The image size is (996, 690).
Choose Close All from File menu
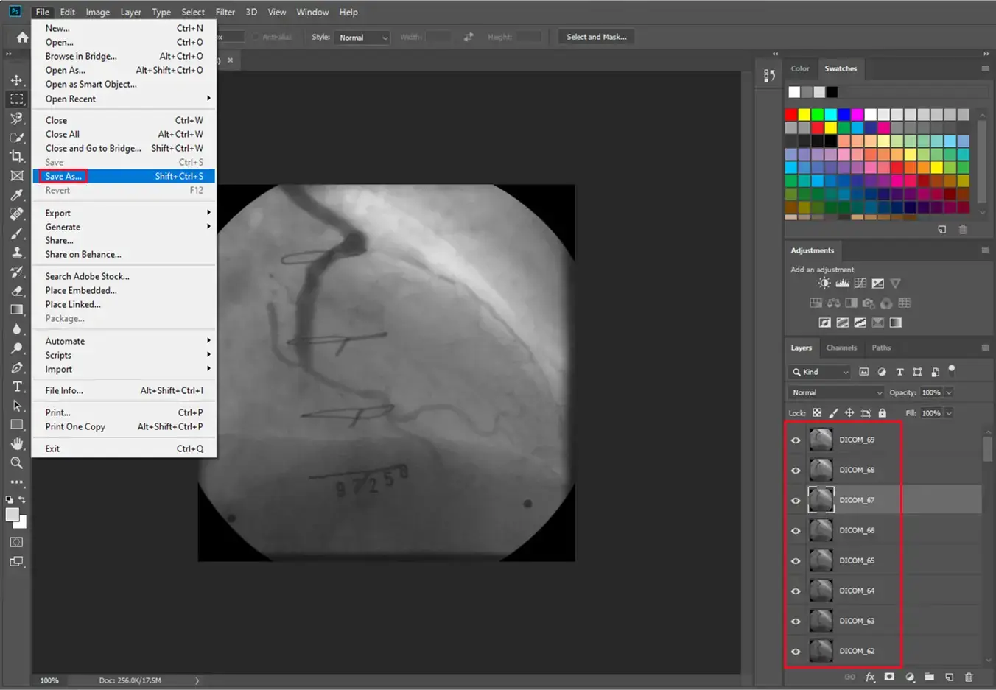point(124,134)
